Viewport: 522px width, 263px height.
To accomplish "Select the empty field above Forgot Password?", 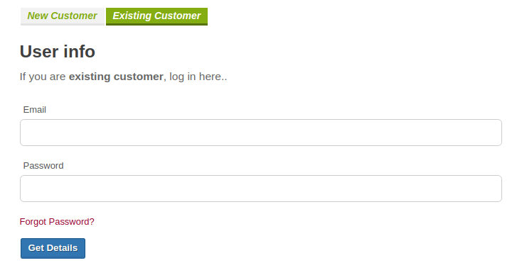I will pos(261,189).
